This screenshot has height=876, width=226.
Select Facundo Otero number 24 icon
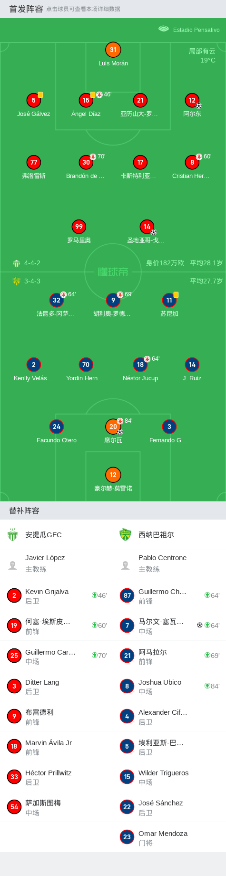tap(57, 427)
